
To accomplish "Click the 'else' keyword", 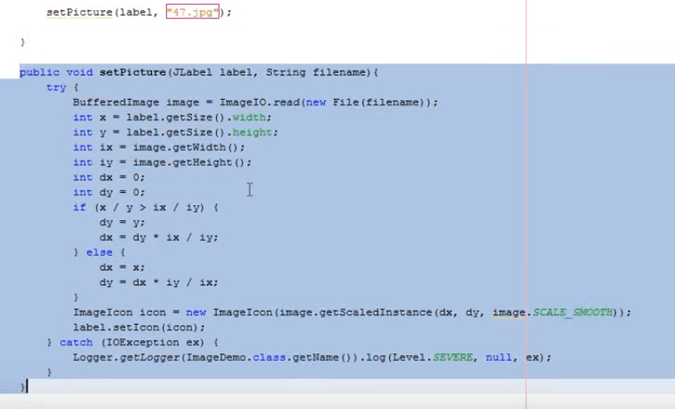I will 99,252.
